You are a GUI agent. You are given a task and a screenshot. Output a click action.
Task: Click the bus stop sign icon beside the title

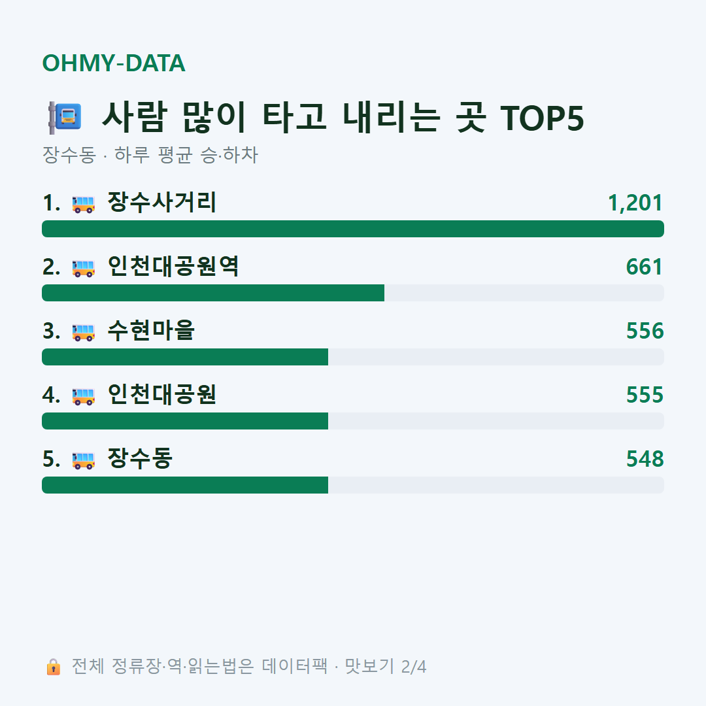(65, 118)
